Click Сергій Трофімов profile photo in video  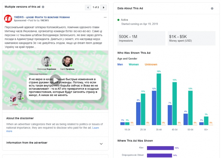pyautogui.click(x=67, y=61)
